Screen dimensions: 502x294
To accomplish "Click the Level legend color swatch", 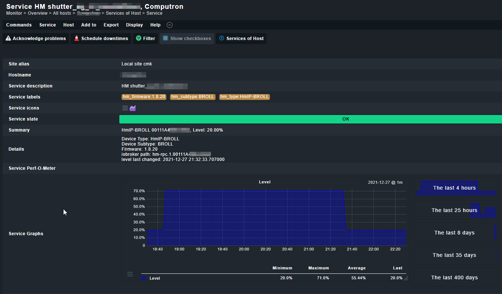I will point(144,278).
